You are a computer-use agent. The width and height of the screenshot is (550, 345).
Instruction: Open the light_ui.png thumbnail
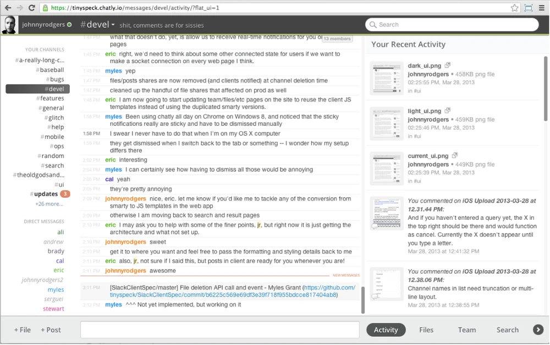(x=387, y=123)
